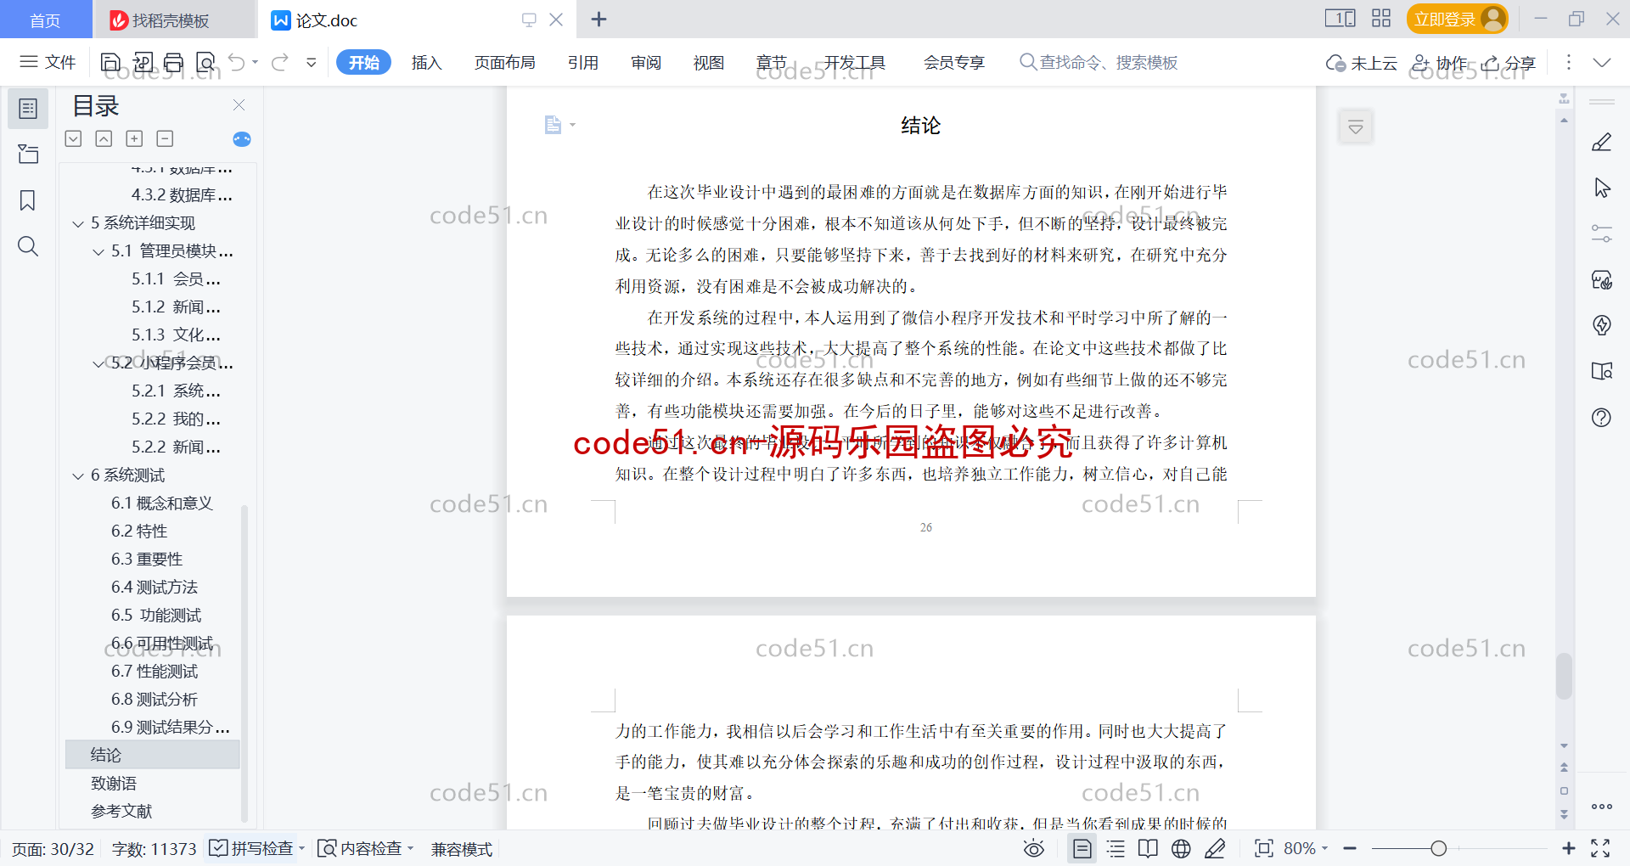Collapse the 6 系统测试 outline node
This screenshot has width=1630, height=866.
coord(78,476)
